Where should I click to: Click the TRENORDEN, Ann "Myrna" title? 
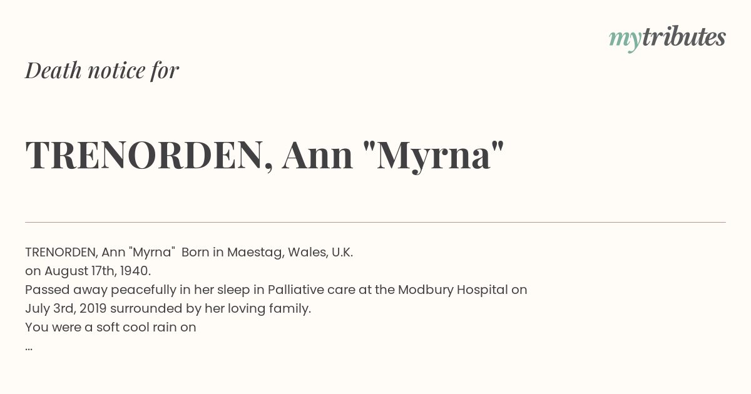(x=265, y=156)
